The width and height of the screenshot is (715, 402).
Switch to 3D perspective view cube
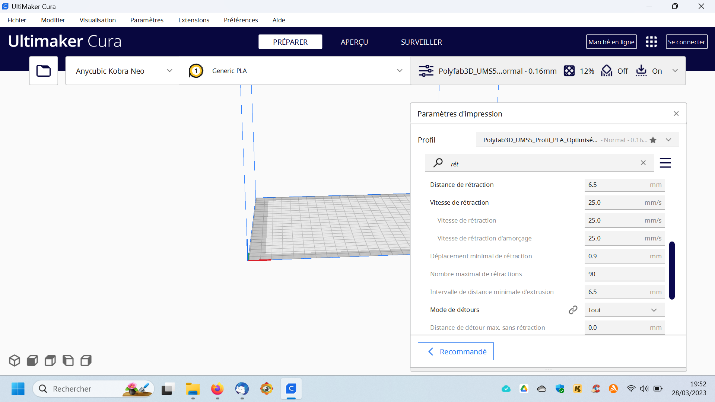tap(15, 360)
